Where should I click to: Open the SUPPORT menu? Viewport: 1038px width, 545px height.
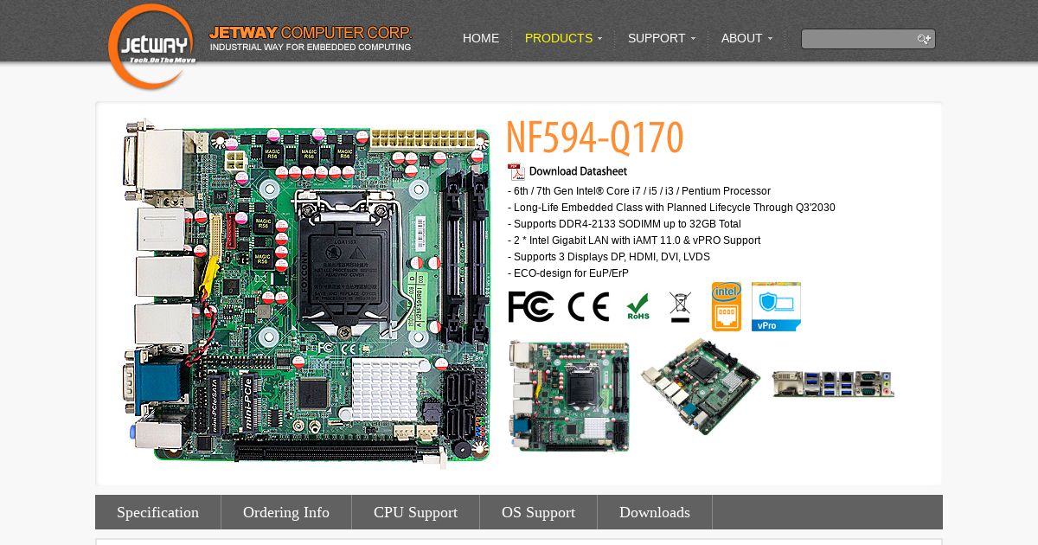657,38
